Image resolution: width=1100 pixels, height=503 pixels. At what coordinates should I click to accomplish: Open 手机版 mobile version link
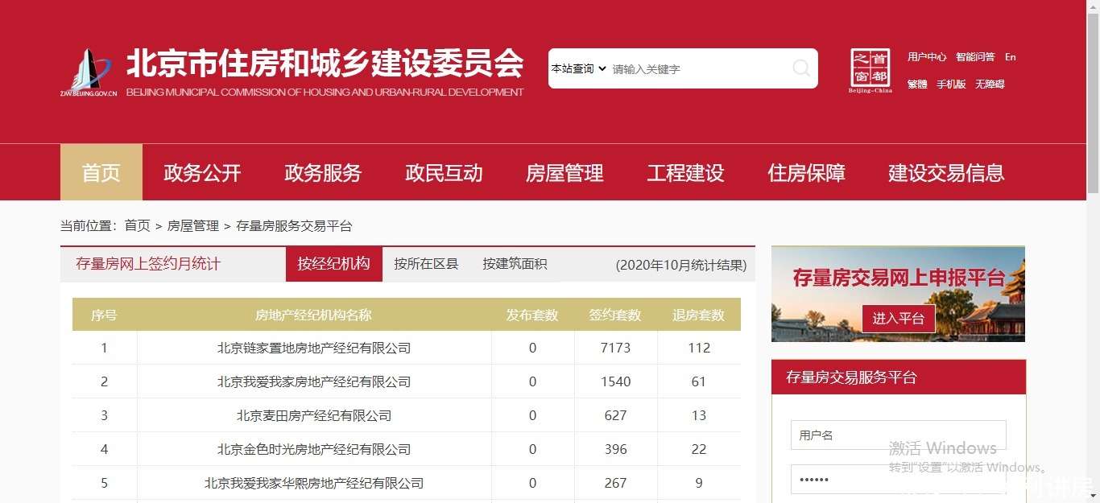[x=951, y=84]
